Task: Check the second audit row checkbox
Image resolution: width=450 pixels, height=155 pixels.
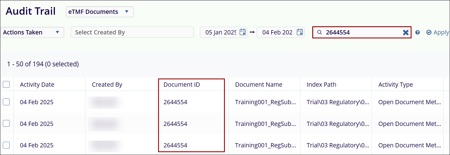Action: [6, 124]
